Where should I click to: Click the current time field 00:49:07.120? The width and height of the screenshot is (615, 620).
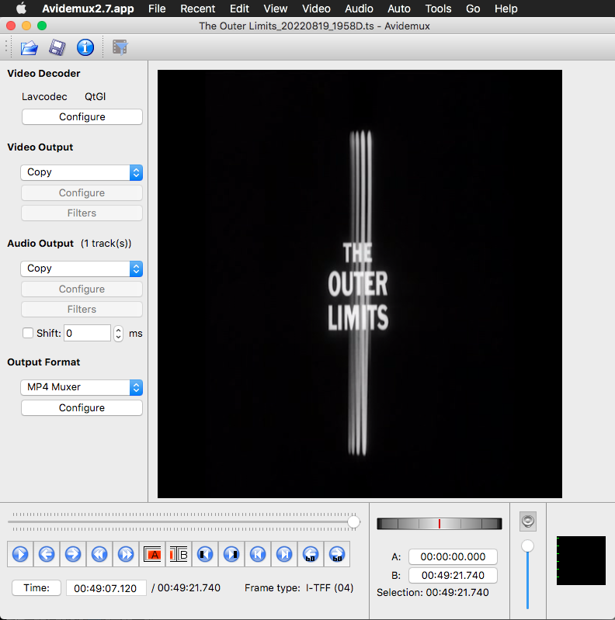click(106, 588)
